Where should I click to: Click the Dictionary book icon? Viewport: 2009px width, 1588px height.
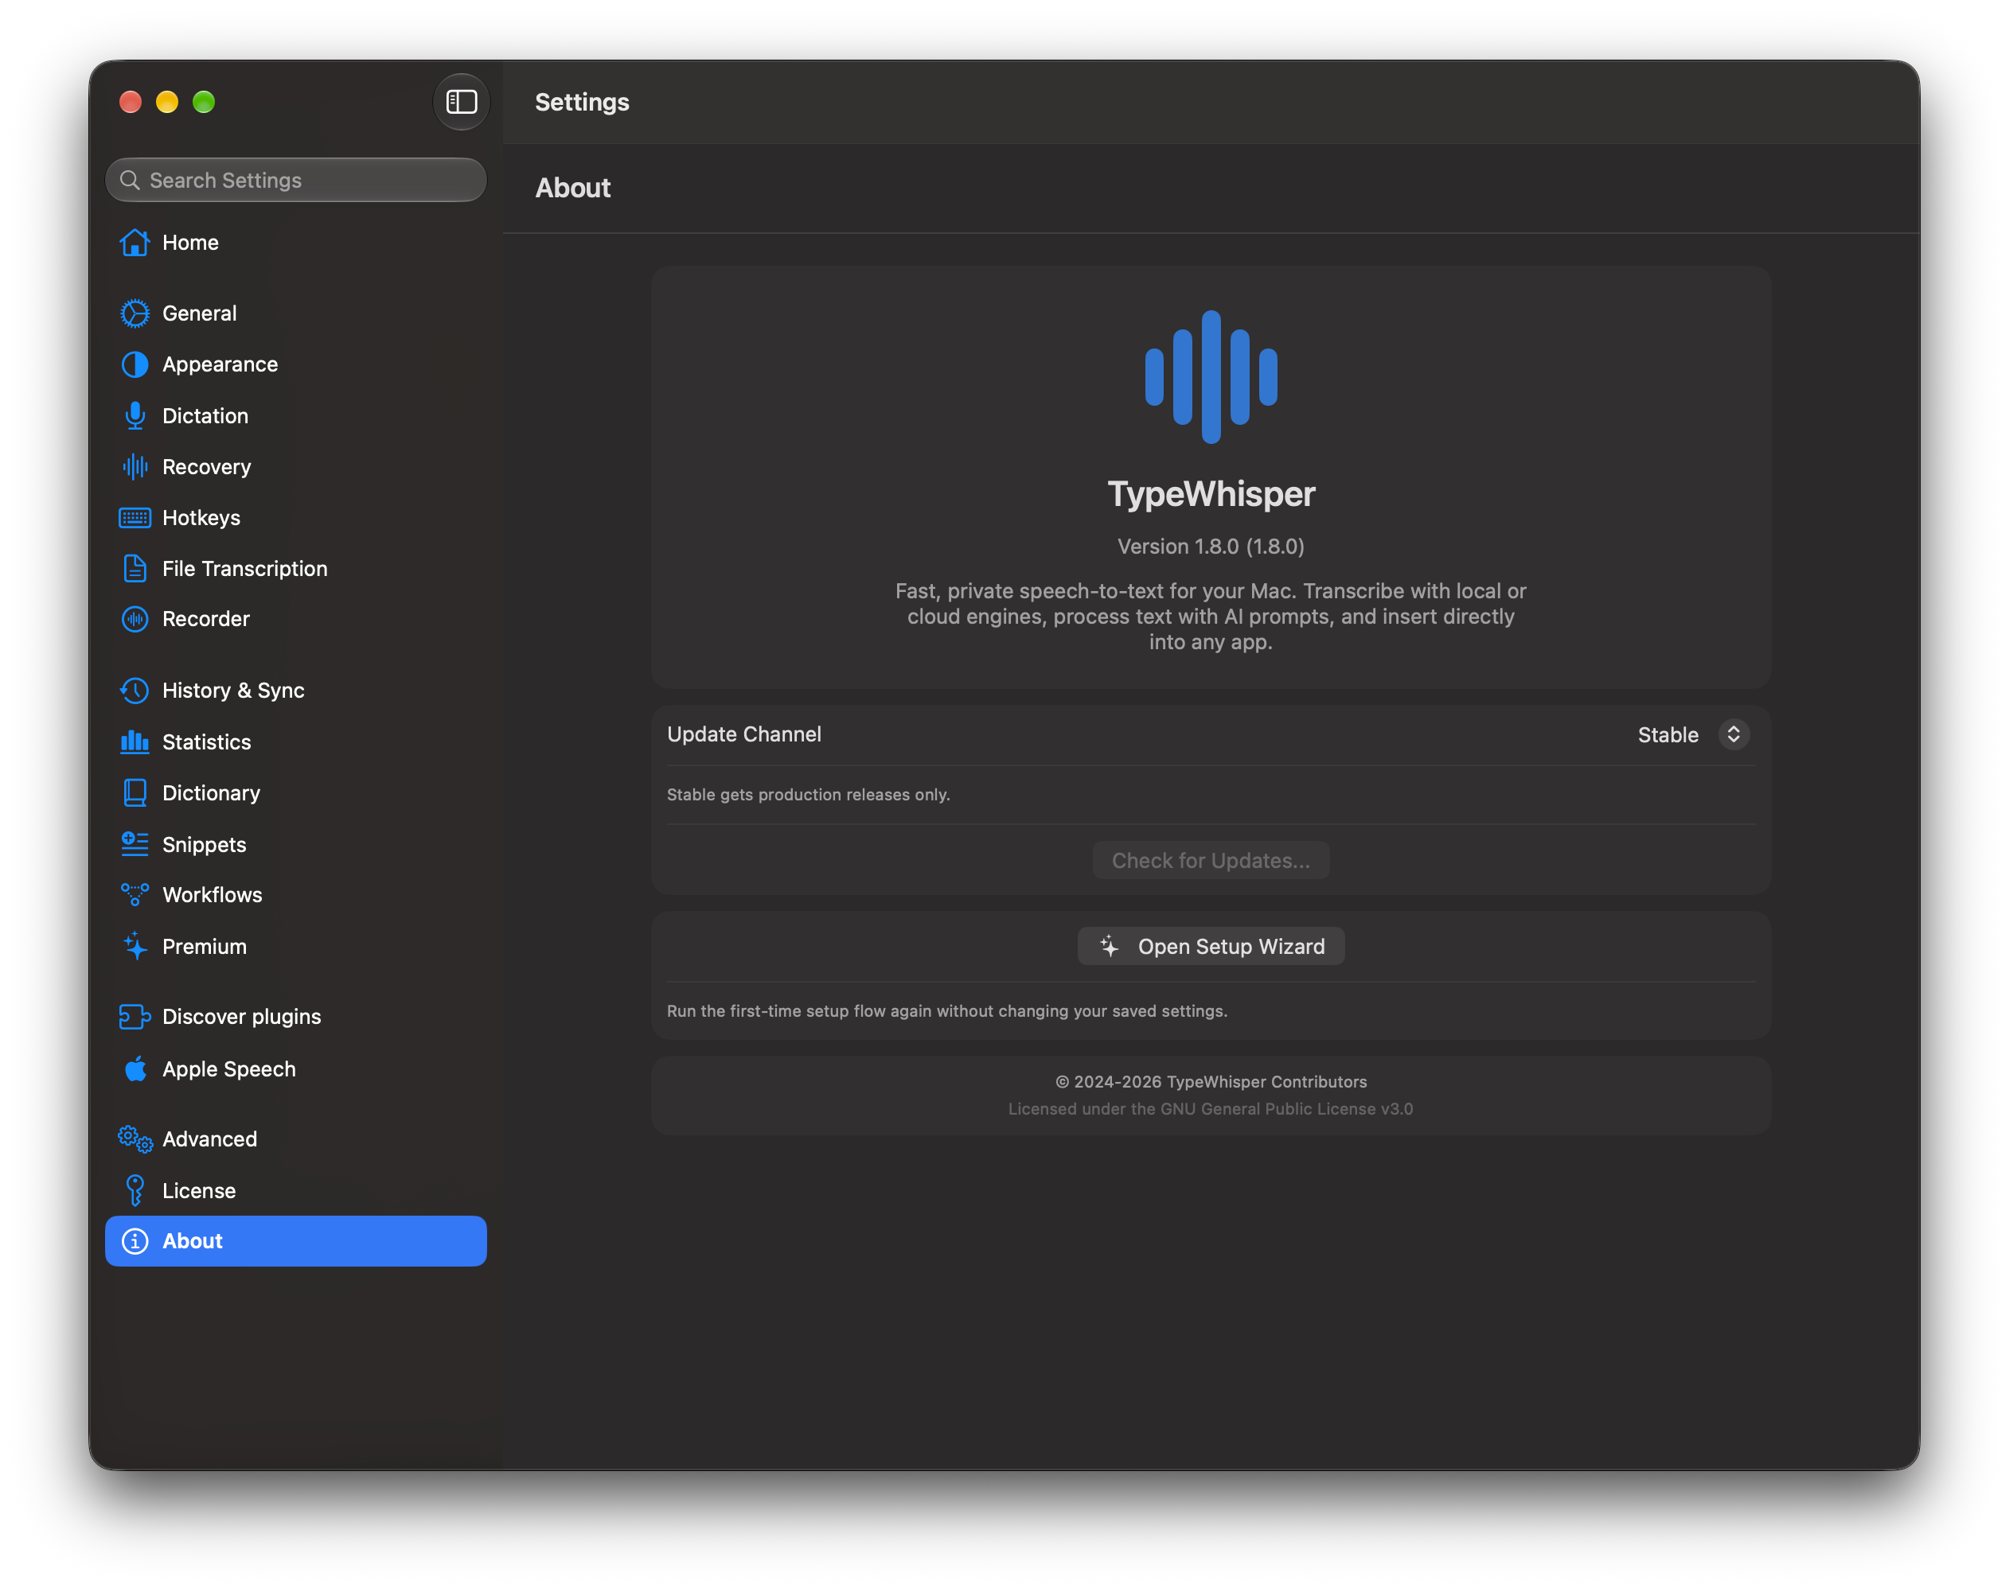[x=135, y=793]
